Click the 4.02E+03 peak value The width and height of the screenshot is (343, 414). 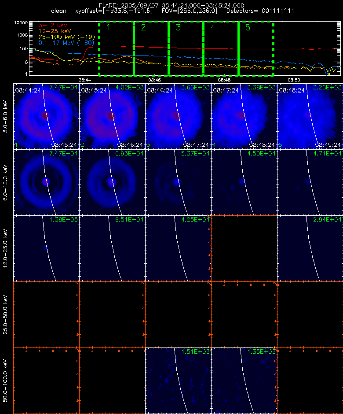point(129,87)
